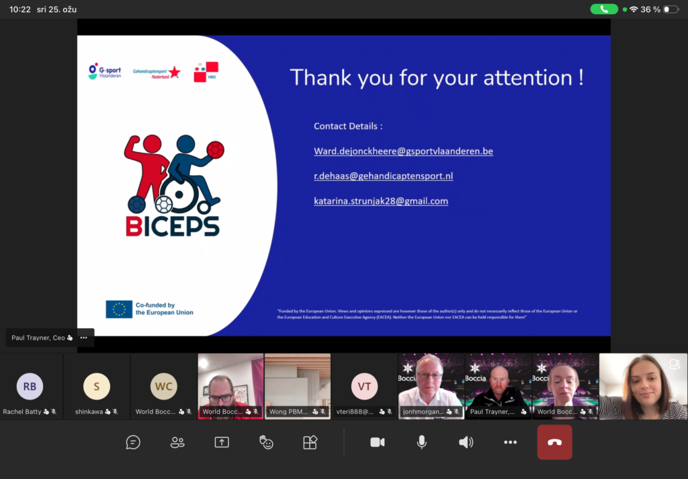Open the speaker audio output options
The height and width of the screenshot is (479, 688).
click(466, 442)
